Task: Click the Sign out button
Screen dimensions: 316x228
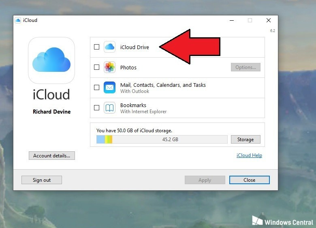Action: [x=42, y=180]
